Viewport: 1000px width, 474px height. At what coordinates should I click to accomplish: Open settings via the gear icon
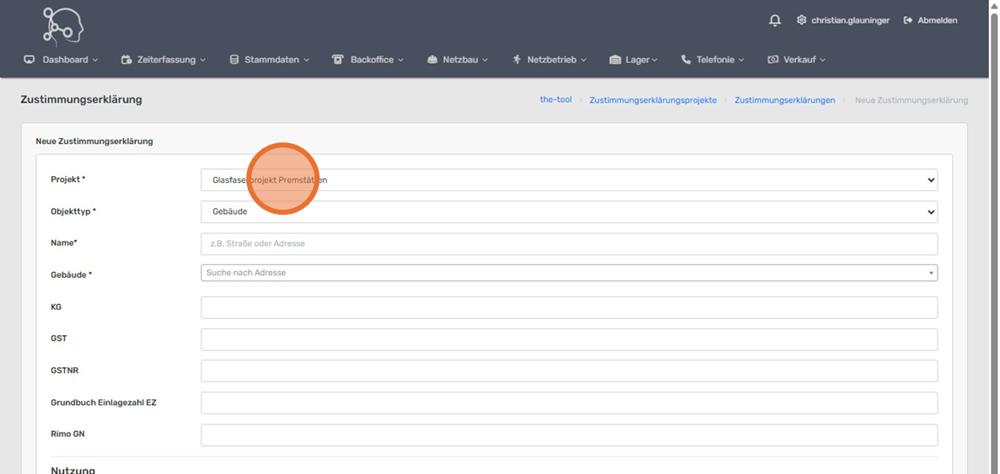pos(802,20)
